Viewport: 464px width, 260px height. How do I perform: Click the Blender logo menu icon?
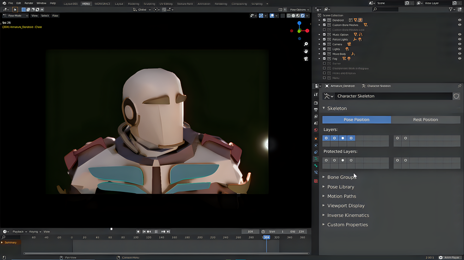point(4,3)
